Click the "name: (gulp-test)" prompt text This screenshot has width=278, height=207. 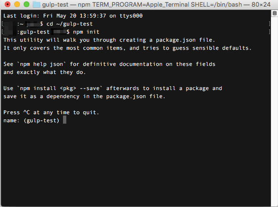(x=31, y=121)
